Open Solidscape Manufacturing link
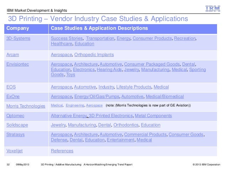Viewport: 227px width, 170px height. point(82,125)
